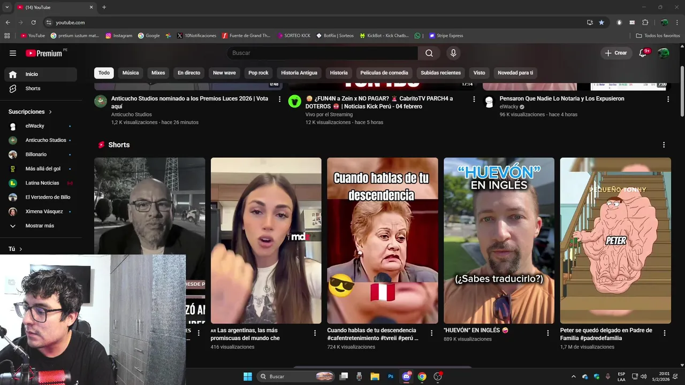Open the account avatar menu
The image size is (685, 385).
point(664,53)
